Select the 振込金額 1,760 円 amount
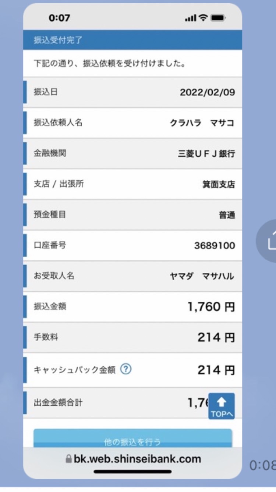The image size is (276, 492). click(x=211, y=306)
